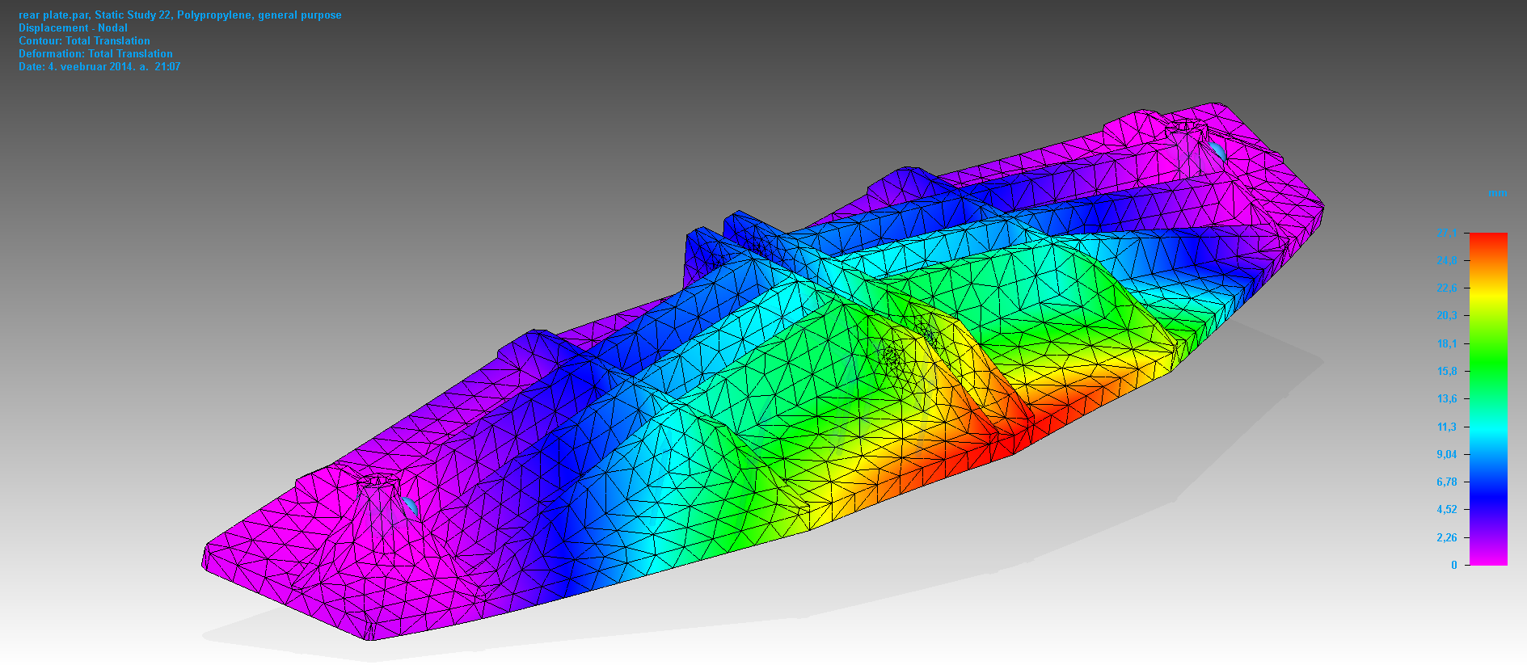Click the legend minimum value "0"
The width and height of the screenshot is (1527, 665).
[1454, 565]
